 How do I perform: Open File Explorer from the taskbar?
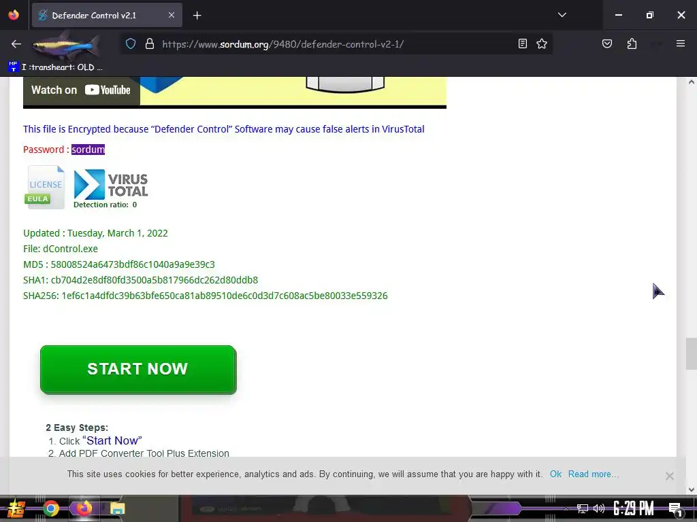tap(117, 508)
